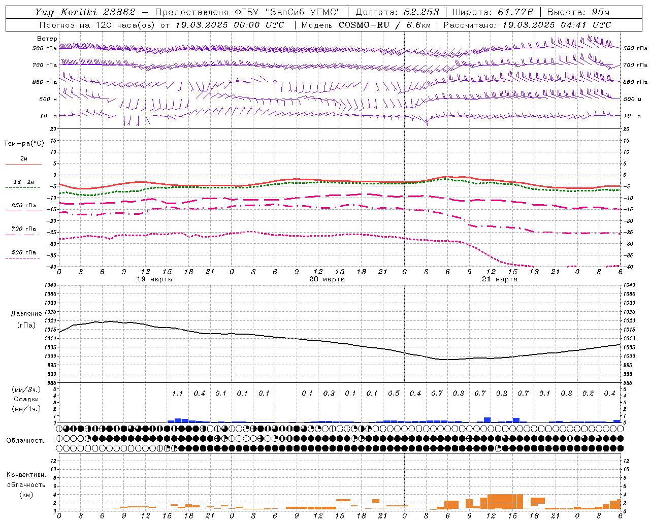The width and height of the screenshot is (650, 520).
Task: Click the 0.5 precipitation amount
Action: pos(394,393)
